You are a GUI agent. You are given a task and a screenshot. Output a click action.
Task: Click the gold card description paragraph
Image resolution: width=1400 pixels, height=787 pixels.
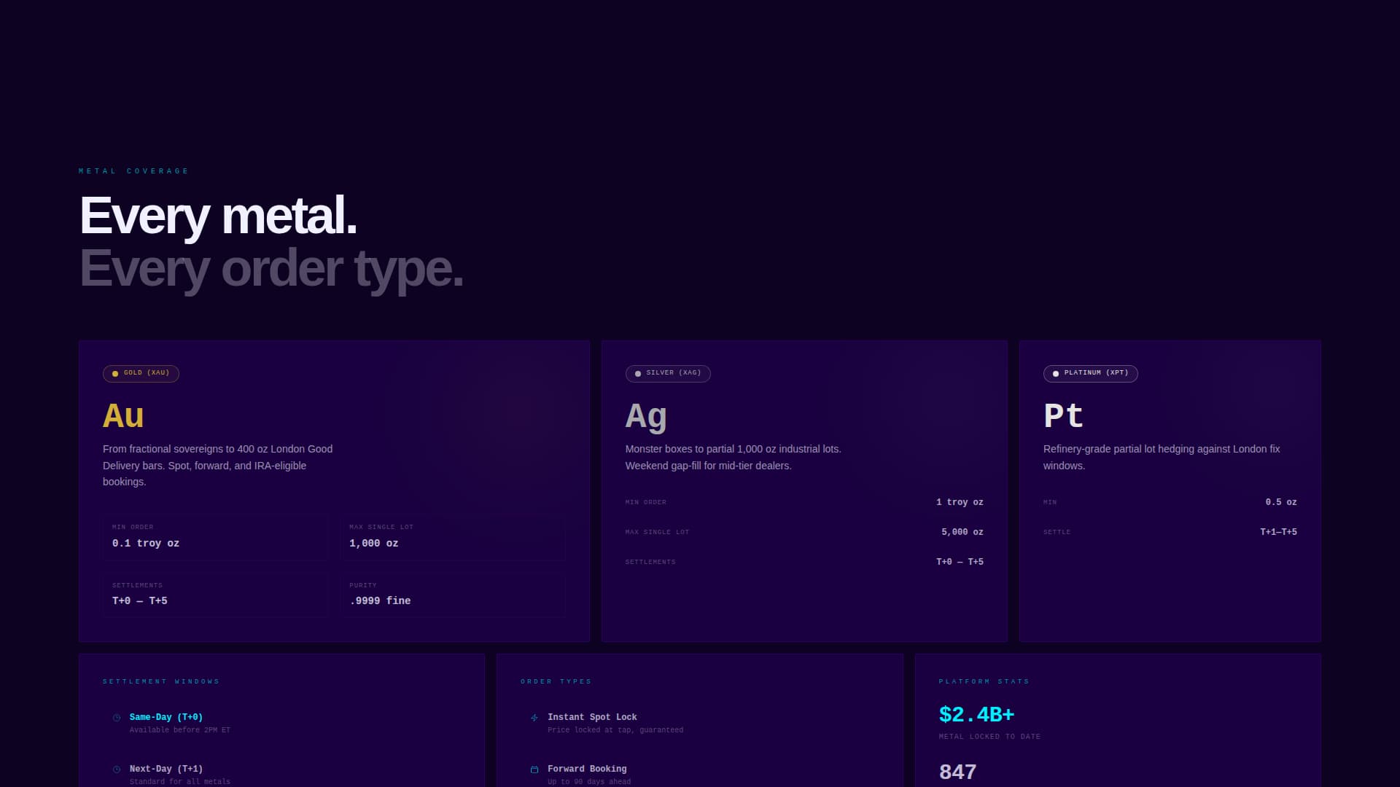pyautogui.click(x=218, y=466)
